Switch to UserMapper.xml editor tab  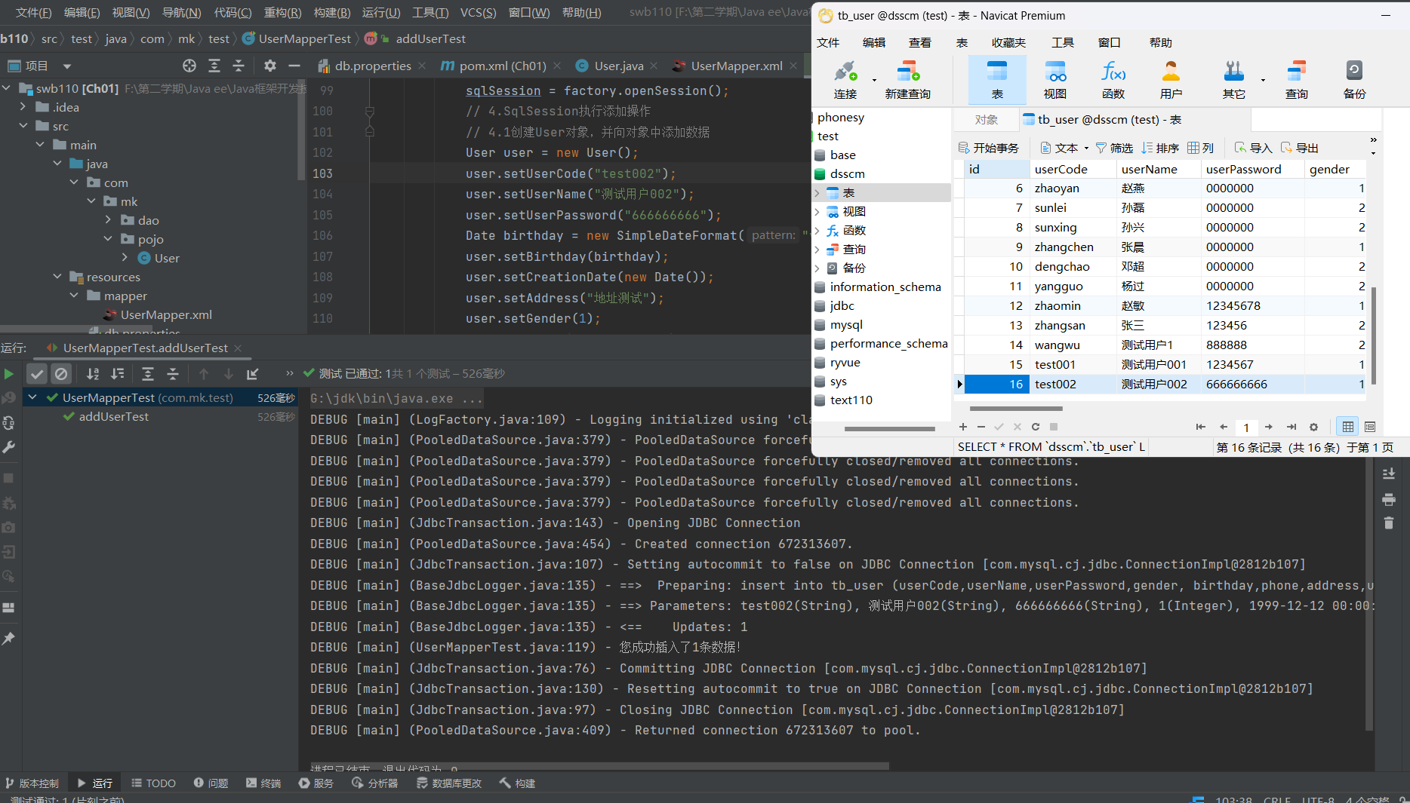tap(736, 66)
